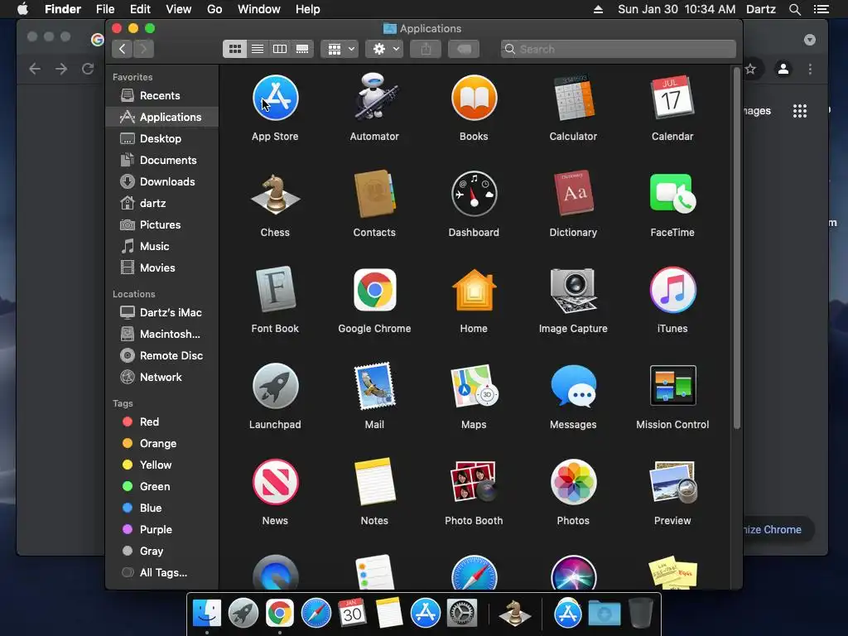Open the App Store application
Viewport: 848px width, 636px height.
point(275,98)
